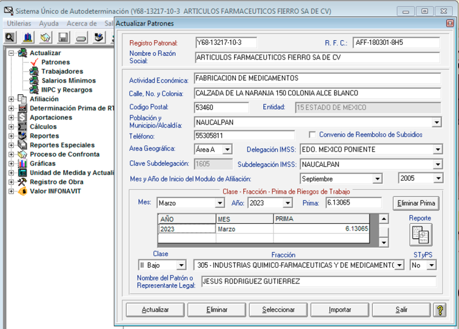Click the Salir button
The image size is (459, 329).
[x=401, y=309]
